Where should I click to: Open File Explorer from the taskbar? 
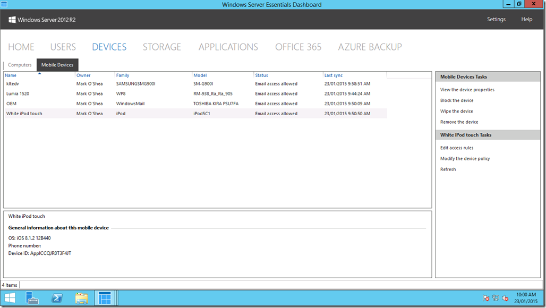pyautogui.click(x=81, y=298)
